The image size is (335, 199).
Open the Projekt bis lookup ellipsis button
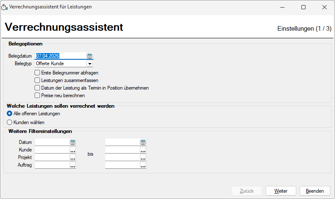click(143, 158)
